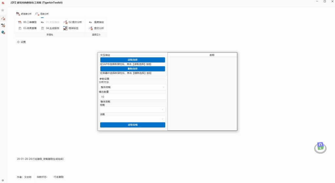Expand the 活载 load dropdown
This screenshot has height=183, width=335.
point(132,119)
